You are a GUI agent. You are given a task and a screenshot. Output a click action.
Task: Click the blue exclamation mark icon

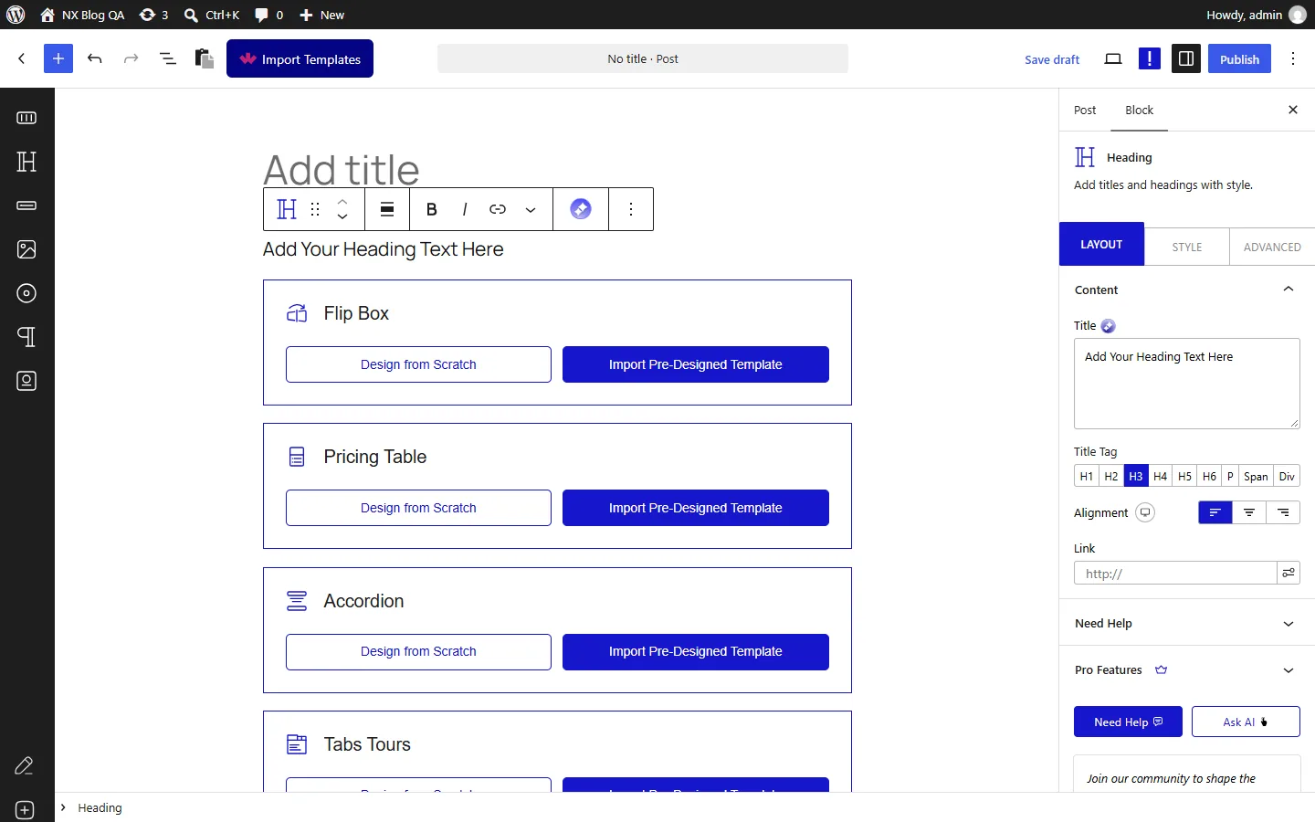point(1150,59)
